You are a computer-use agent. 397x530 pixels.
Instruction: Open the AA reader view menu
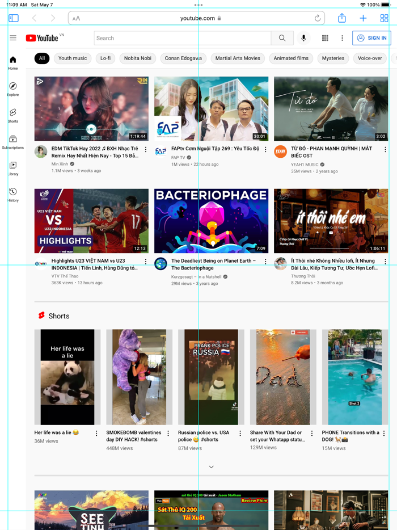point(77,18)
